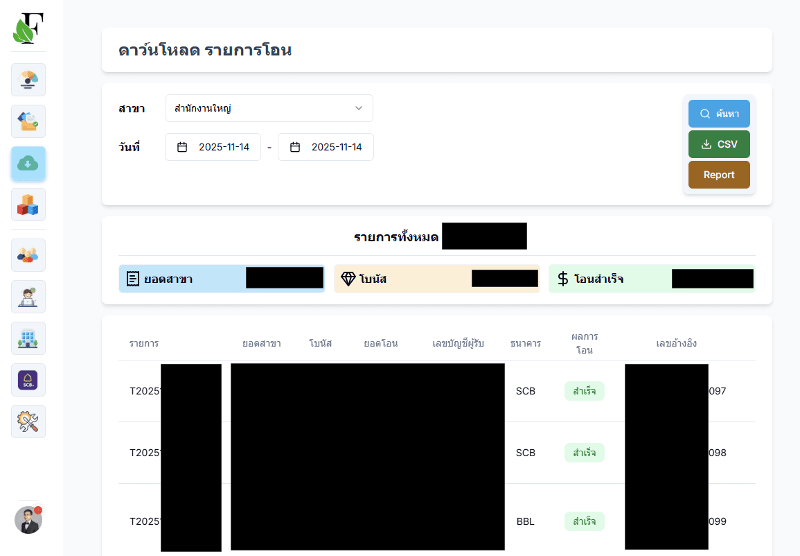
Task: Click the calendar icon in the start date field
Action: tap(182, 146)
